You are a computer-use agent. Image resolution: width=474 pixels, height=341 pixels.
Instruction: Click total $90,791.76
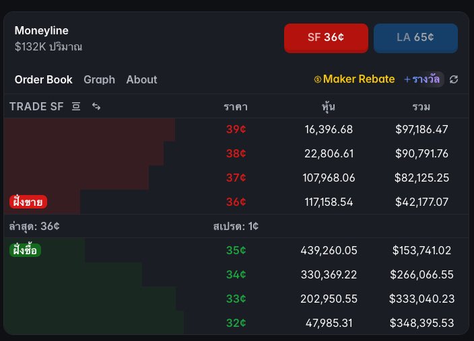pyautogui.click(x=421, y=153)
